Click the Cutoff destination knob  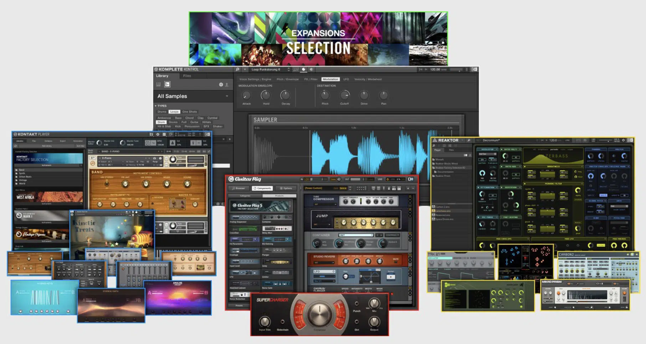344,95
